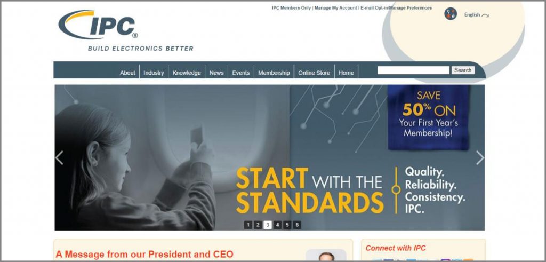This screenshot has width=546, height=262.
Task: Click the Save 50% membership banner
Action: [x=429, y=117]
